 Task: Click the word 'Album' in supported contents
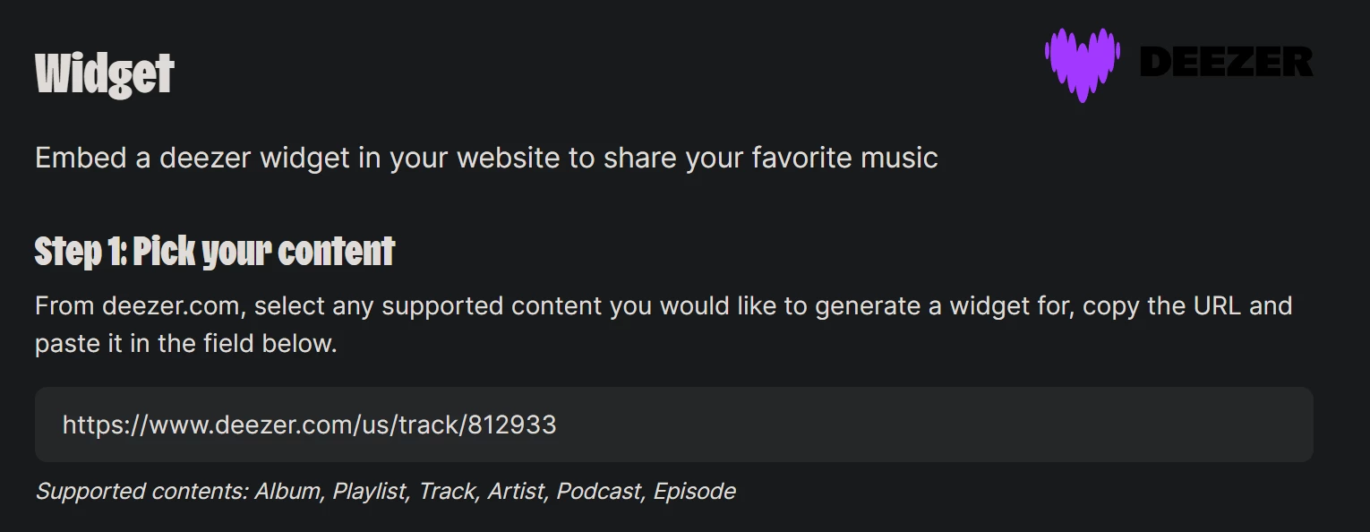[x=288, y=492]
